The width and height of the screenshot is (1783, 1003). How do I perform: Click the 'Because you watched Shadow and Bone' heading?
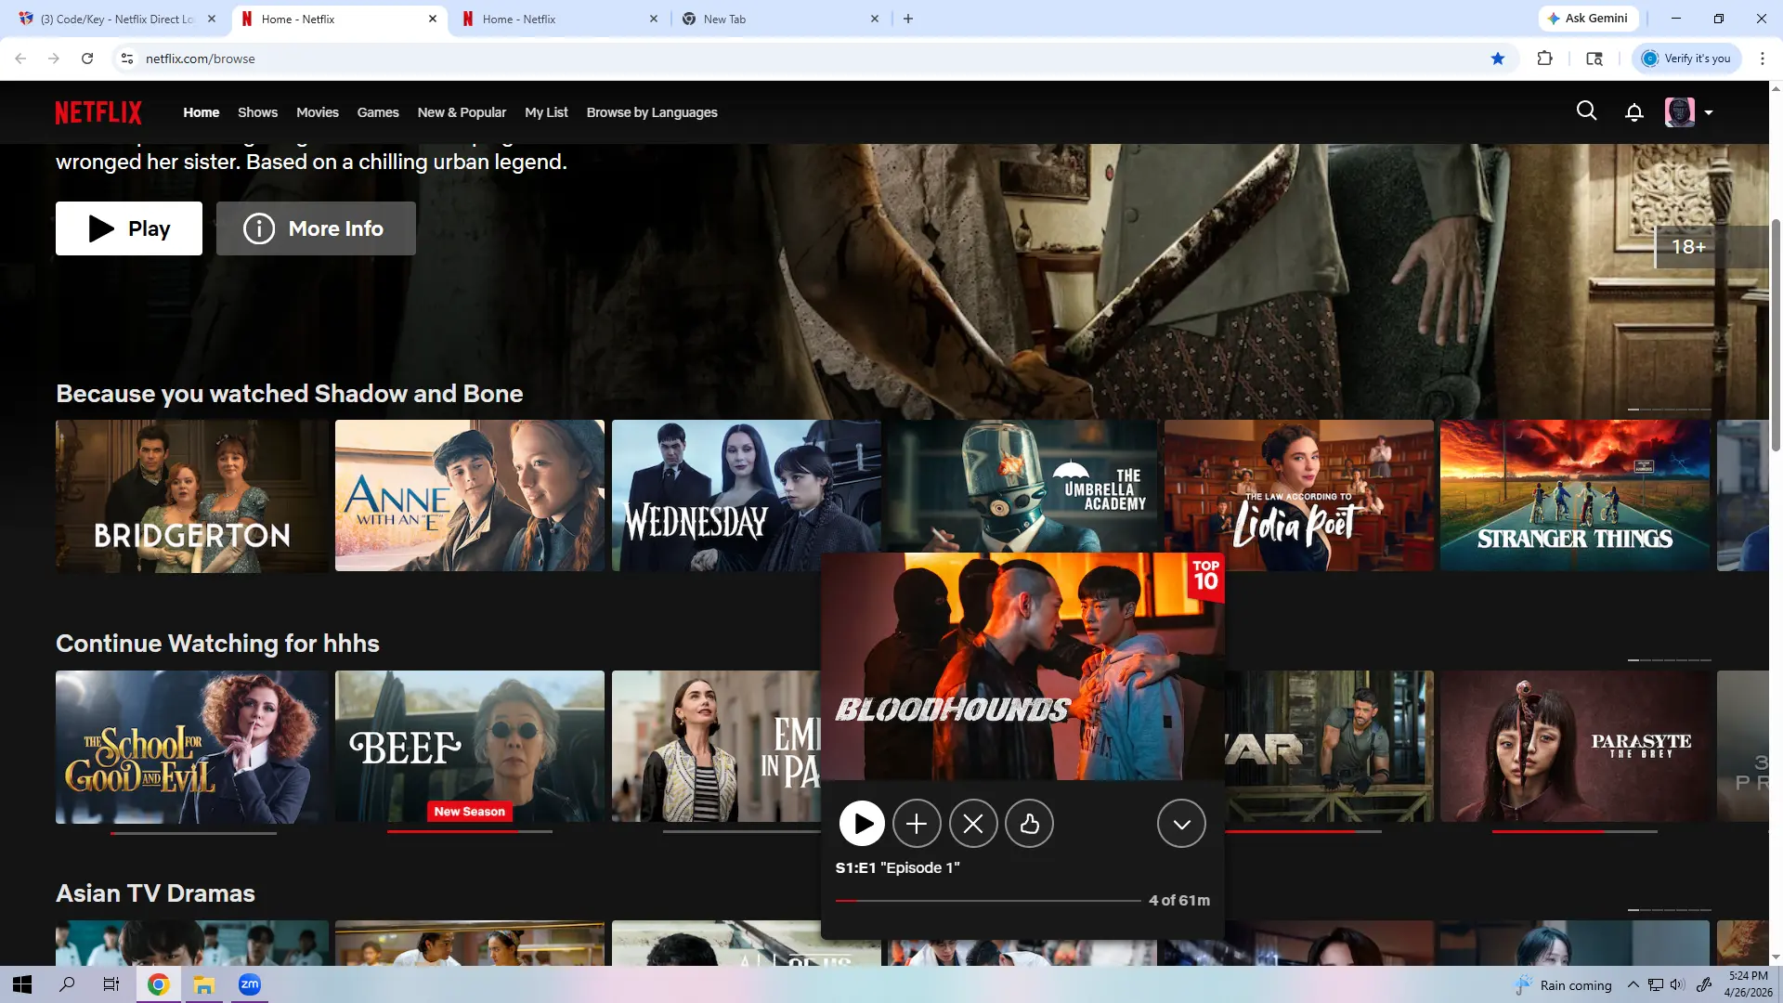290,394
